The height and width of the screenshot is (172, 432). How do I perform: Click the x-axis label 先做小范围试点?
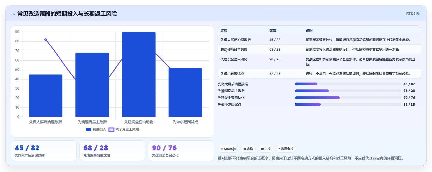point(185,122)
